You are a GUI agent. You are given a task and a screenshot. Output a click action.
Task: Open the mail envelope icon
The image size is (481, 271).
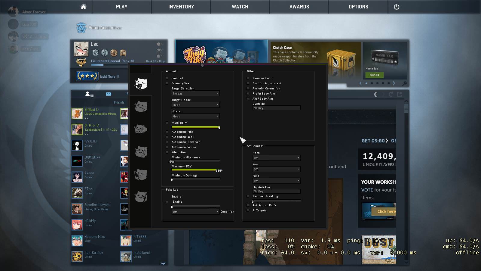click(x=109, y=94)
